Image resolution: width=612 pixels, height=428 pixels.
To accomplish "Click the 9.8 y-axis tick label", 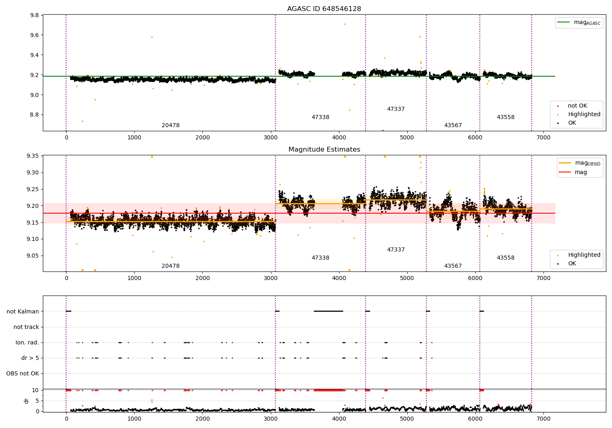I will pyautogui.click(x=35, y=15).
